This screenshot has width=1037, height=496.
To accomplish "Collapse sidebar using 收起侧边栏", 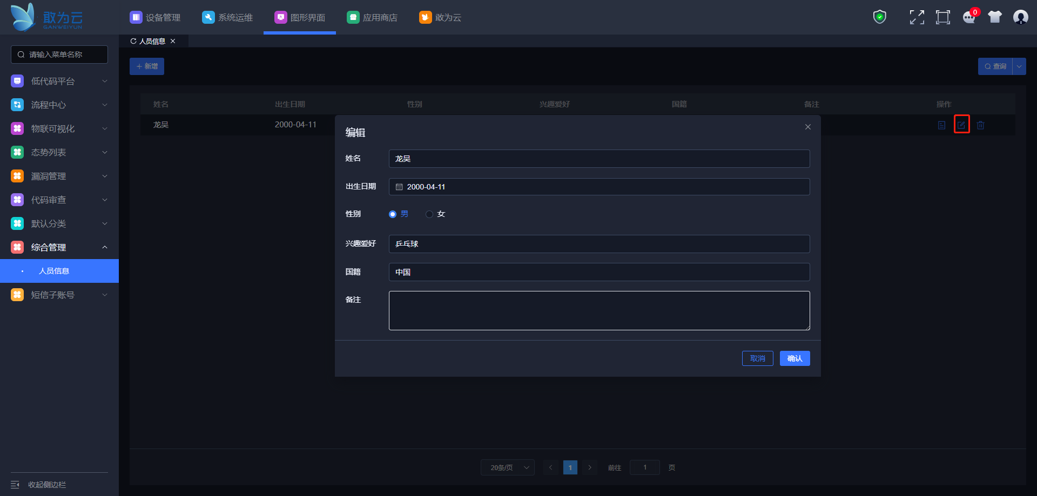I will click(39, 485).
